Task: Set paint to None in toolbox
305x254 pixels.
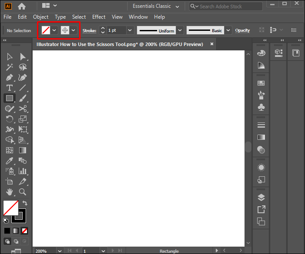Action: tap(25, 231)
